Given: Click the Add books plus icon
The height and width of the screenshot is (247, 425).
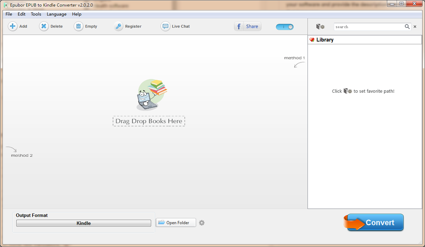Looking at the screenshot, I should pos(12,26).
